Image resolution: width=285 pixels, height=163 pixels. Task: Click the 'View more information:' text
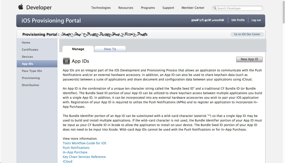tap(80, 138)
